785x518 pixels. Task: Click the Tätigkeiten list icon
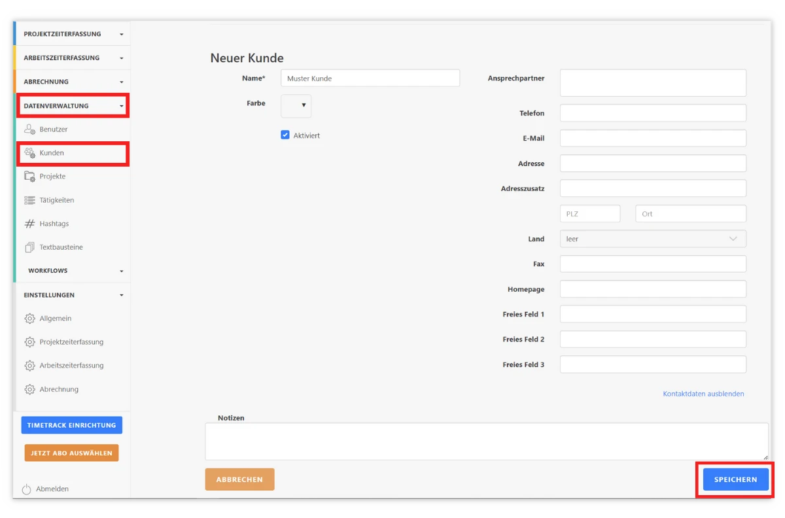click(x=29, y=200)
